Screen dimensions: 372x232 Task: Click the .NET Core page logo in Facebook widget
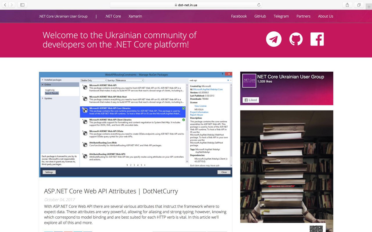(x=249, y=81)
